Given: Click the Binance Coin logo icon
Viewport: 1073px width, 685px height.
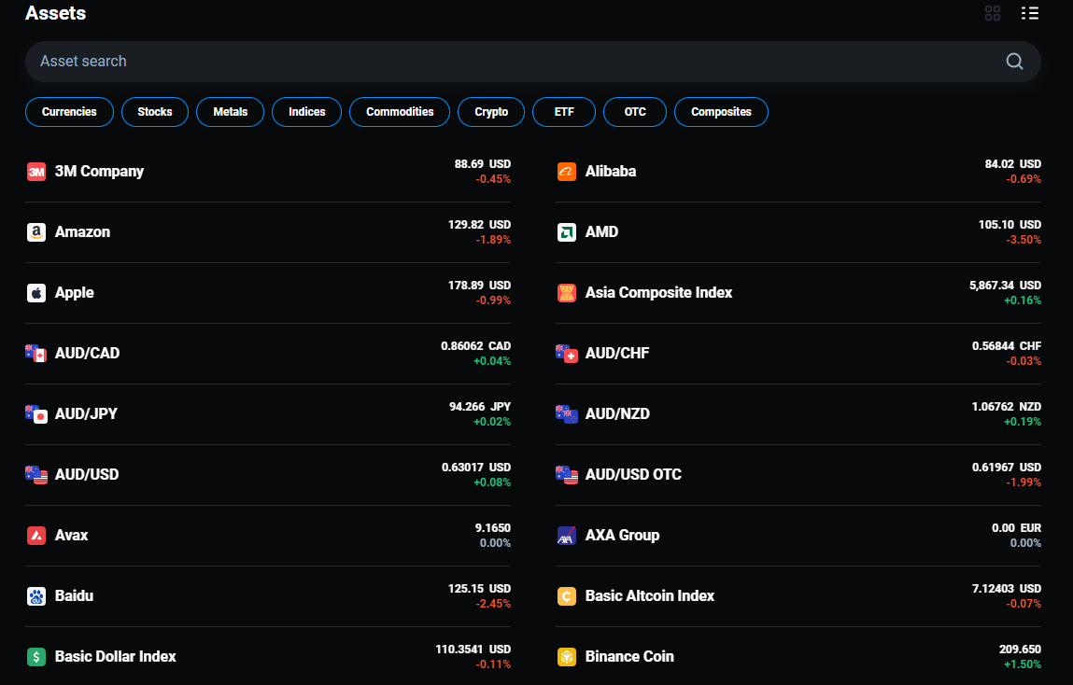Looking at the screenshot, I should click(567, 657).
